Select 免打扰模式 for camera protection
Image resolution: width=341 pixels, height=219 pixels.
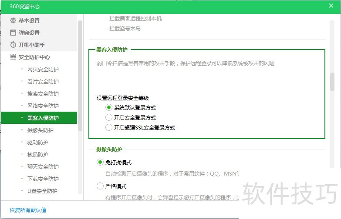(100, 162)
